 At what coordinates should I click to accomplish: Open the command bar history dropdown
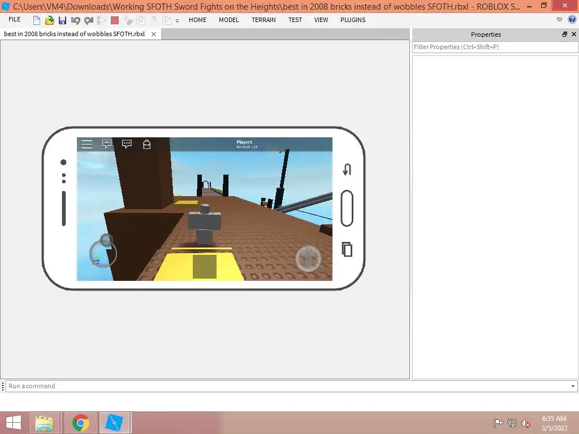tap(573, 386)
